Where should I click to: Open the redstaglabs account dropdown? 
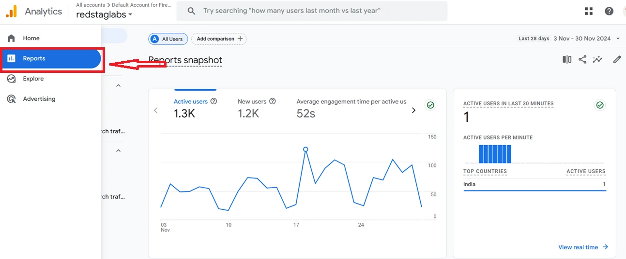104,15
